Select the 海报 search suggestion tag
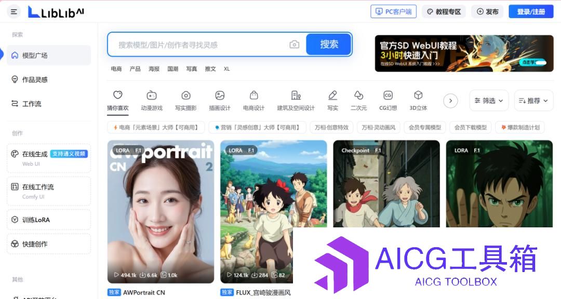561x299 pixels. [154, 69]
